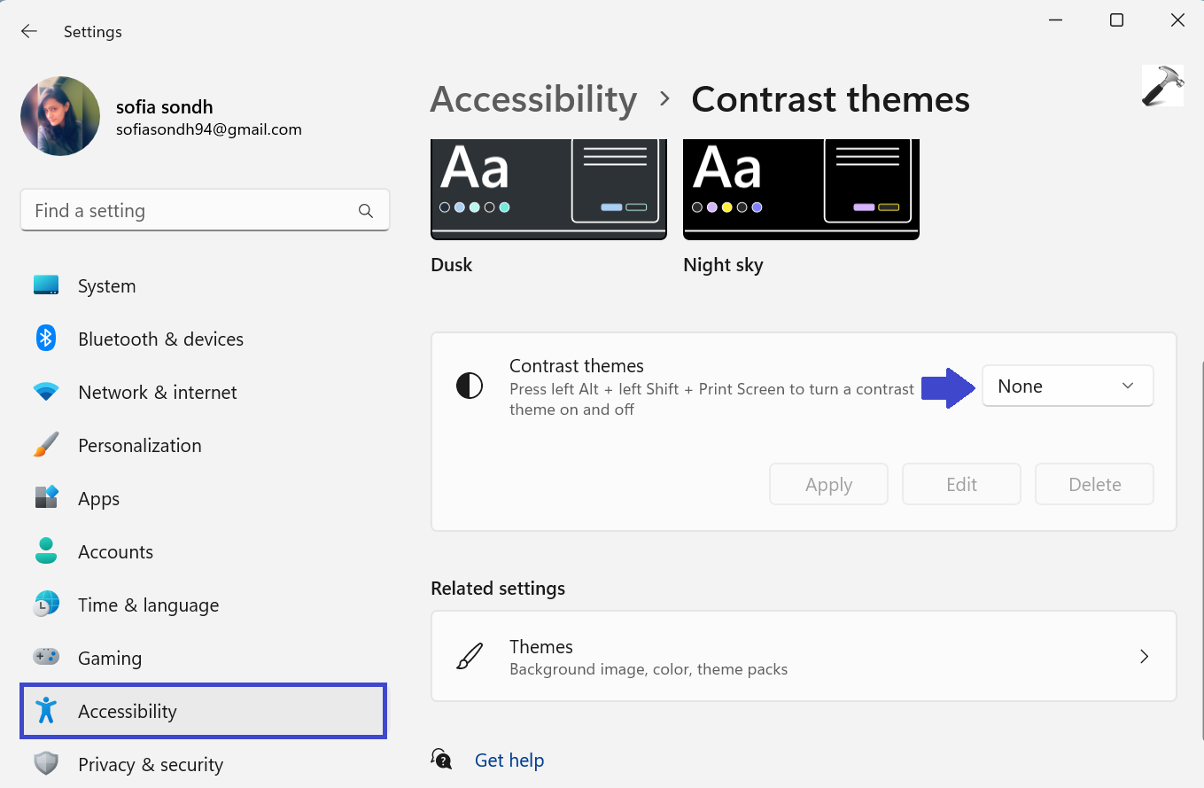The image size is (1204, 788).
Task: Click the Bluetooth icon in sidebar
Action: (46, 339)
